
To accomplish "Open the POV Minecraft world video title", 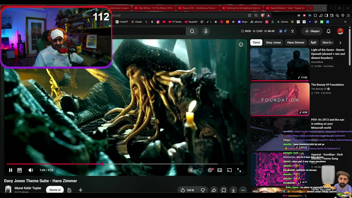I will click(328, 124).
